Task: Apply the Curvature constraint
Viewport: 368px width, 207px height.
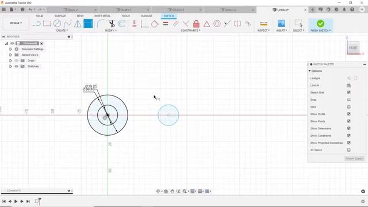Action: pyautogui.click(x=248, y=24)
